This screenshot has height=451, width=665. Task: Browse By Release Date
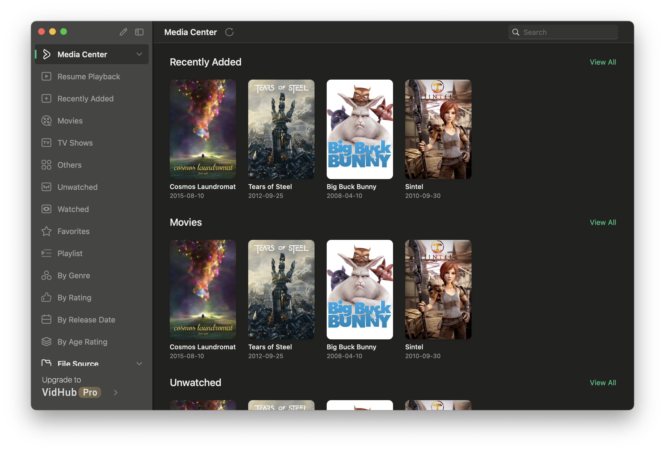click(x=91, y=319)
